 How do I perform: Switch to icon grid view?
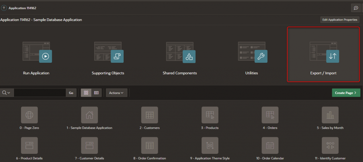coord(86,93)
